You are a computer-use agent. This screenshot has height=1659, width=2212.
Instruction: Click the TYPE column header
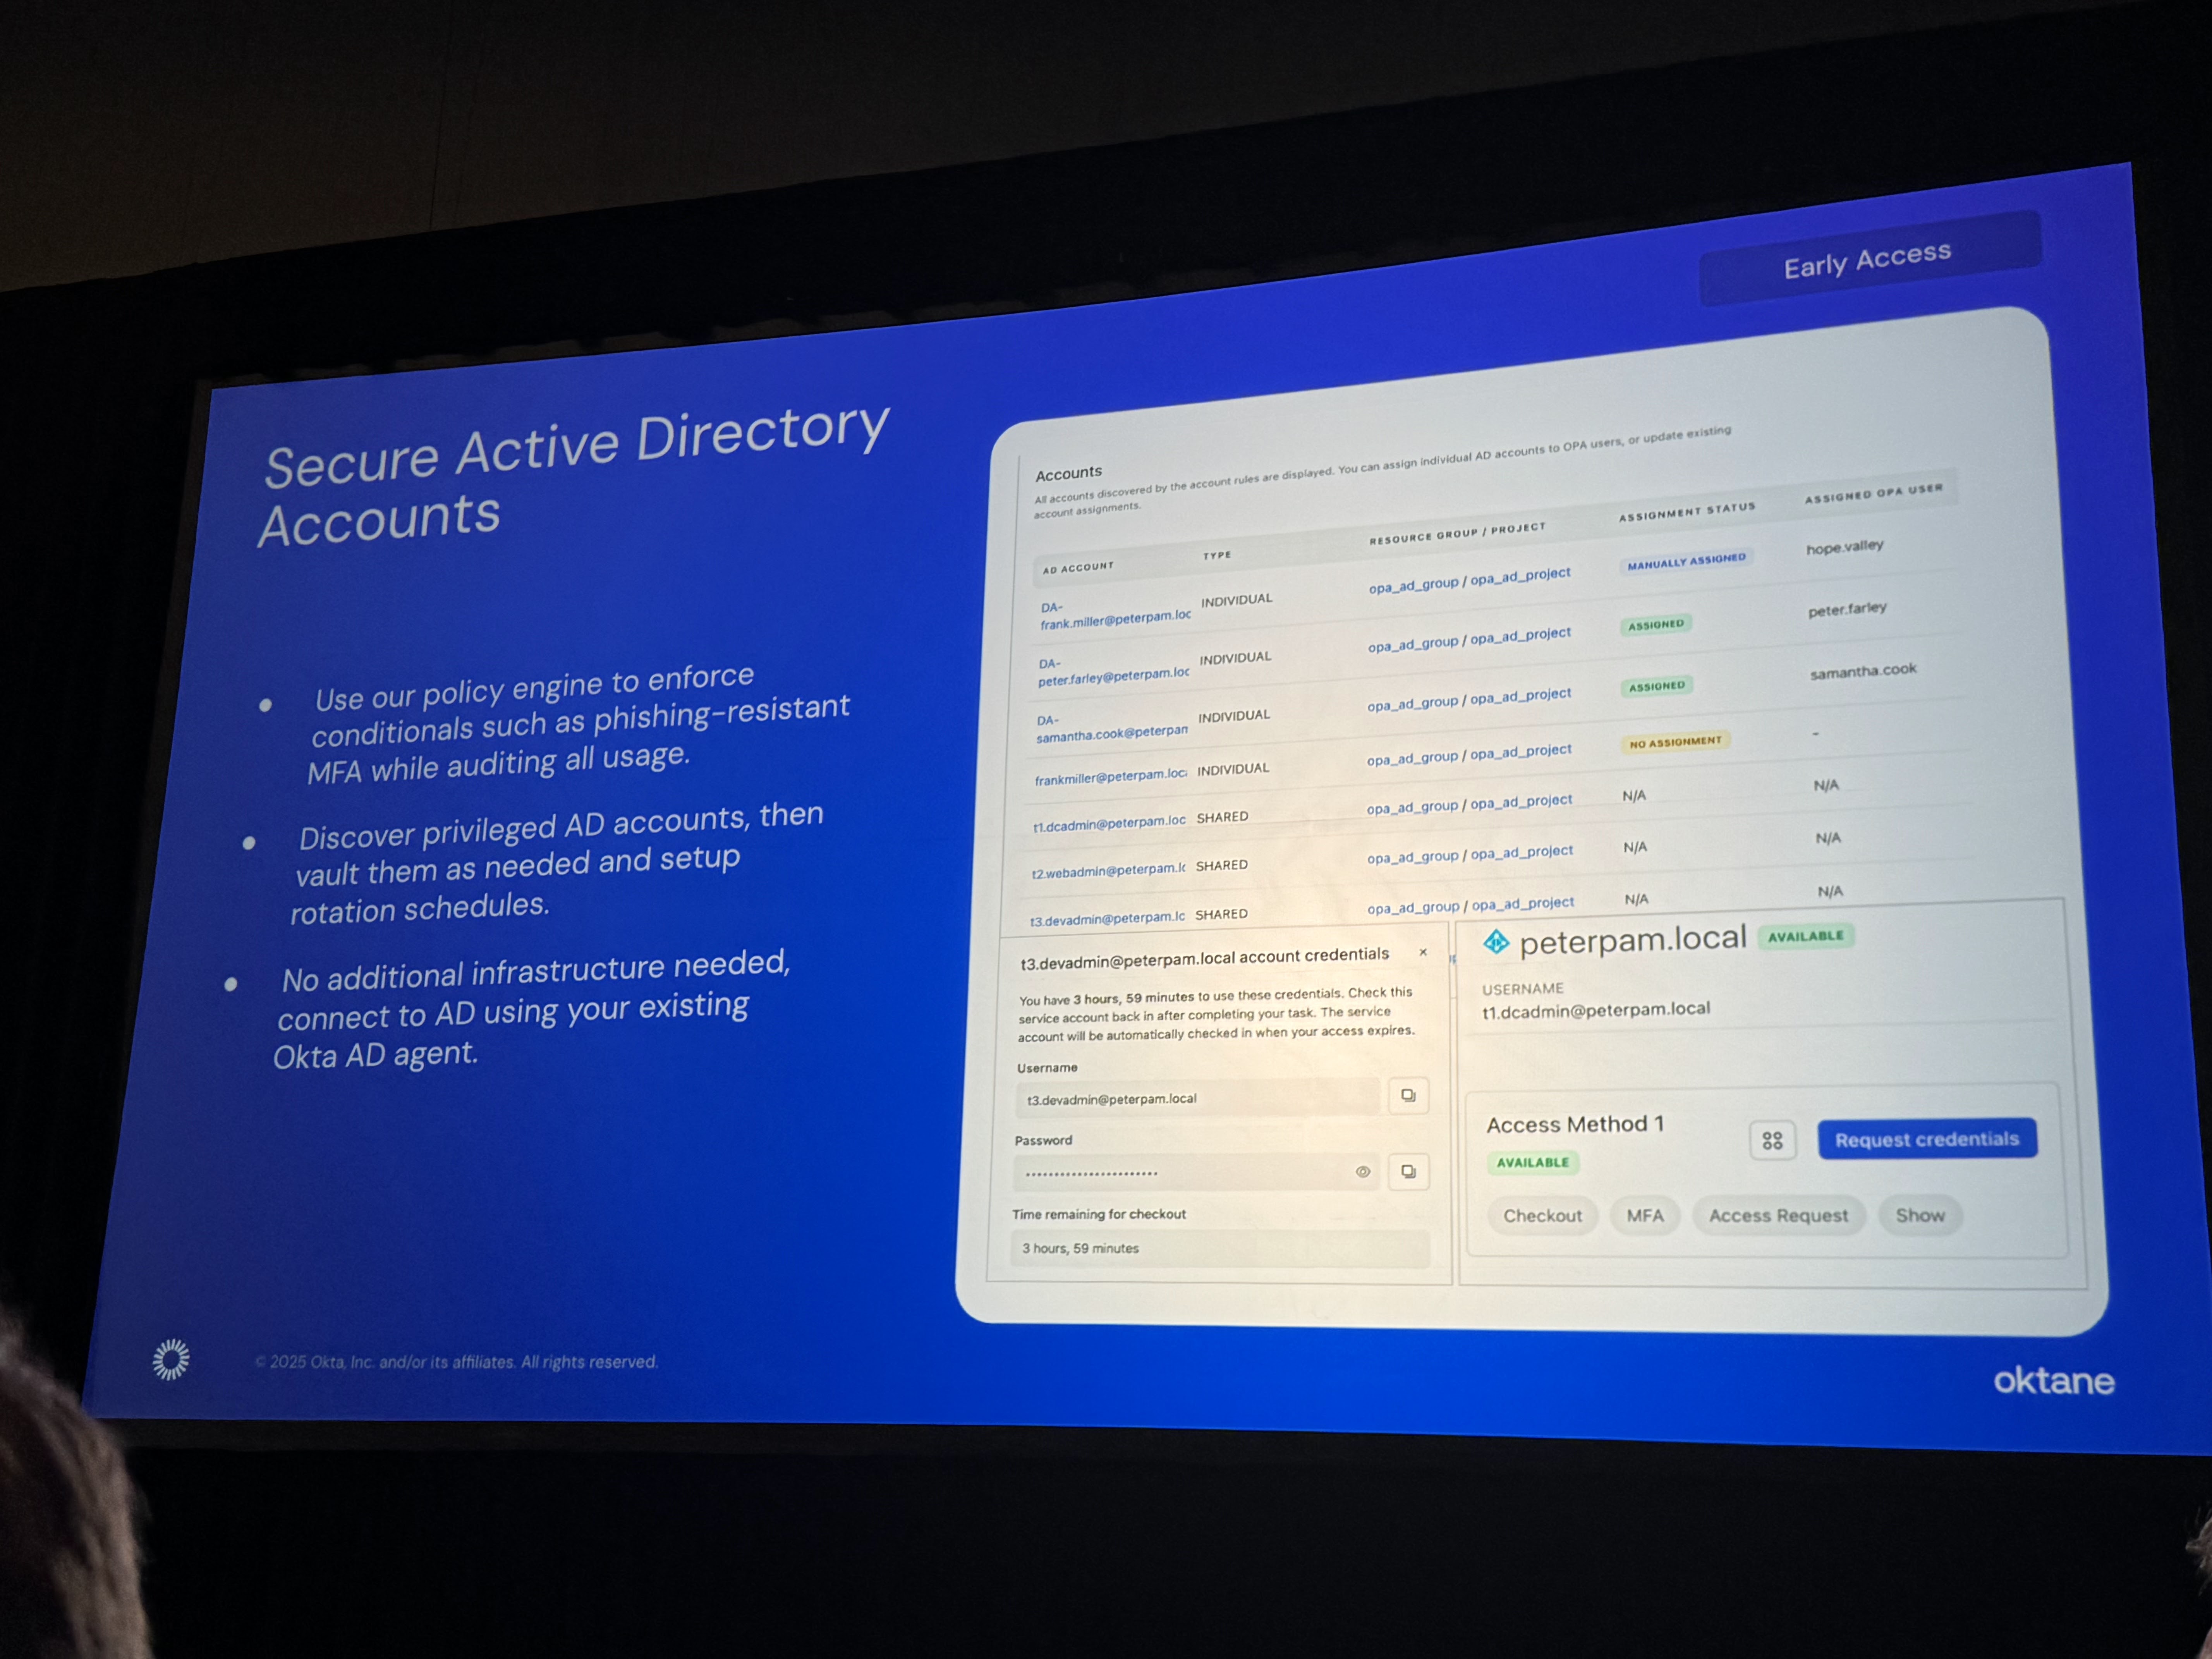[1217, 555]
